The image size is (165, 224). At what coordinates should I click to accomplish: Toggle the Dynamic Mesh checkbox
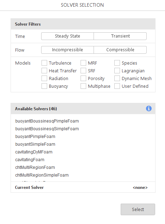[x=117, y=78]
